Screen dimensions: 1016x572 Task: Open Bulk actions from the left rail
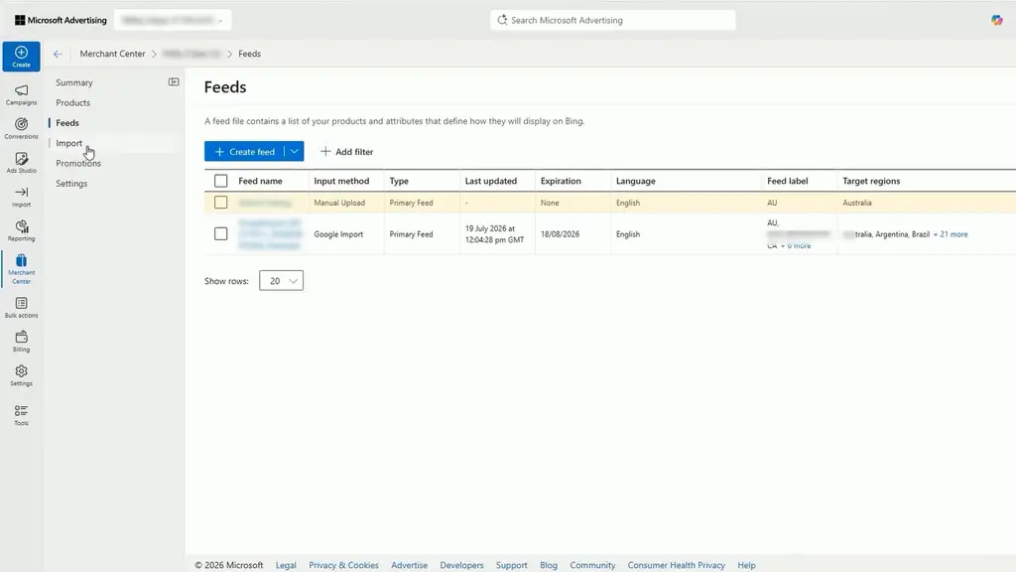[x=22, y=308]
